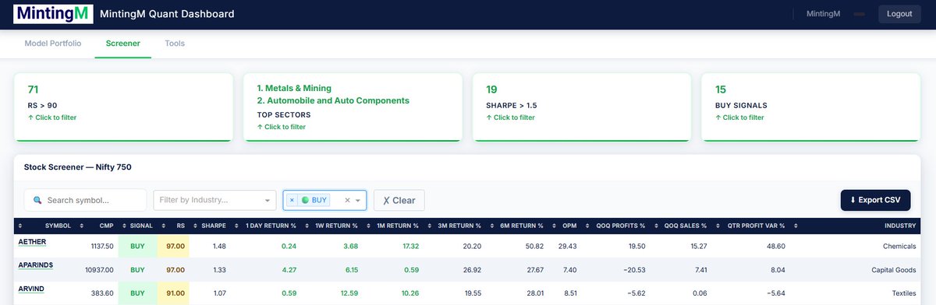Expand the signal filter dropdown arrow
This screenshot has height=305, width=936.
pyautogui.click(x=359, y=200)
